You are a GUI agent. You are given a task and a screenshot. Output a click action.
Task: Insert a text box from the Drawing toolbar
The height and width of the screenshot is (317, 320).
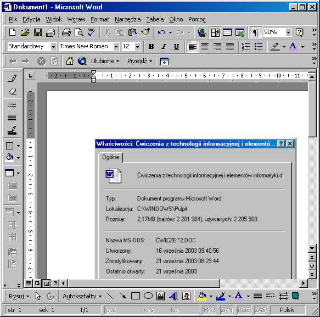pos(161,296)
